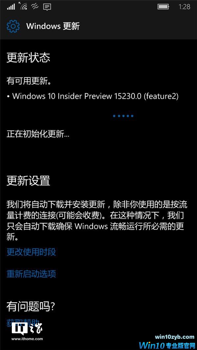197x350 pixels.
Task: Tap the 更新状态 section heading
Action: pos(28,58)
